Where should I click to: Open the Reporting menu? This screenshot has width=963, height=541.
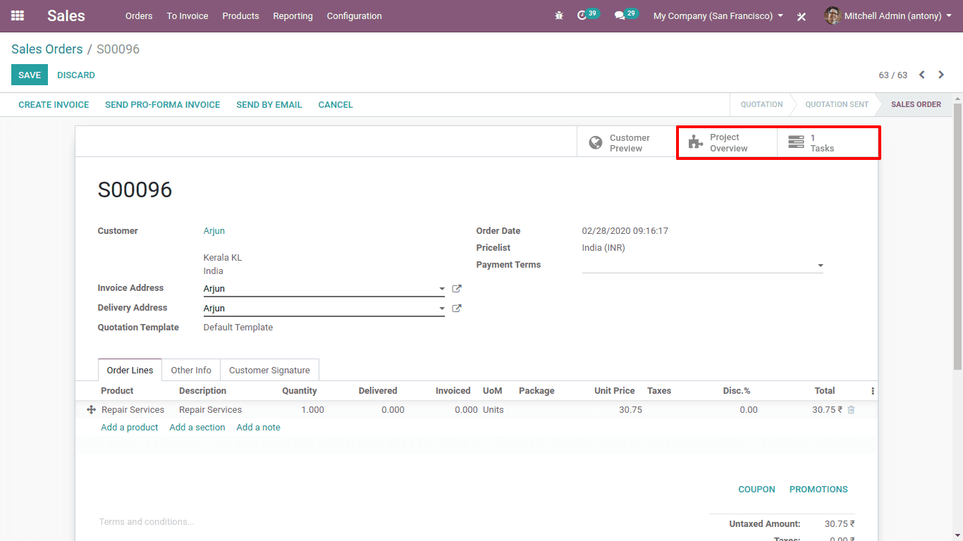tap(293, 15)
